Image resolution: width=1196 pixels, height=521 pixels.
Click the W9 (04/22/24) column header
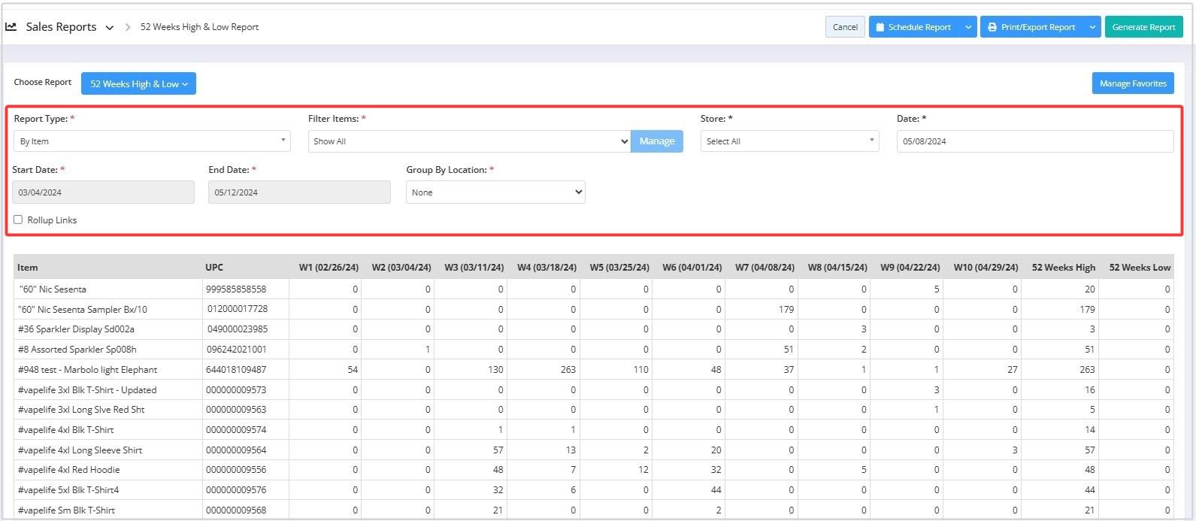tap(910, 268)
